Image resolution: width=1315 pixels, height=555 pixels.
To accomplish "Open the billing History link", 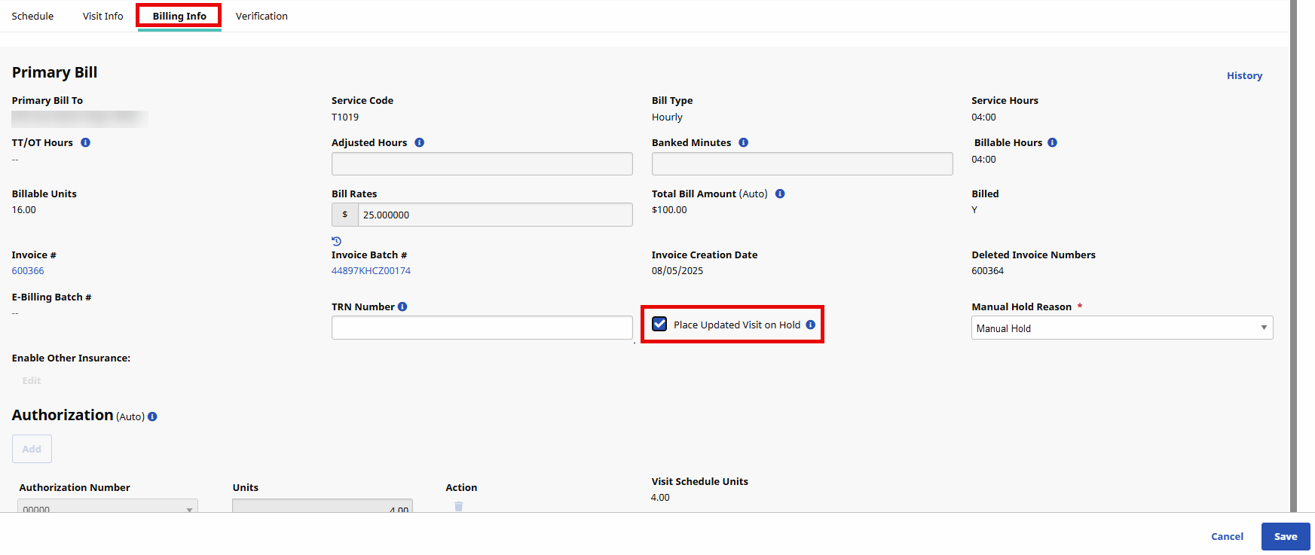I will pos(1244,75).
